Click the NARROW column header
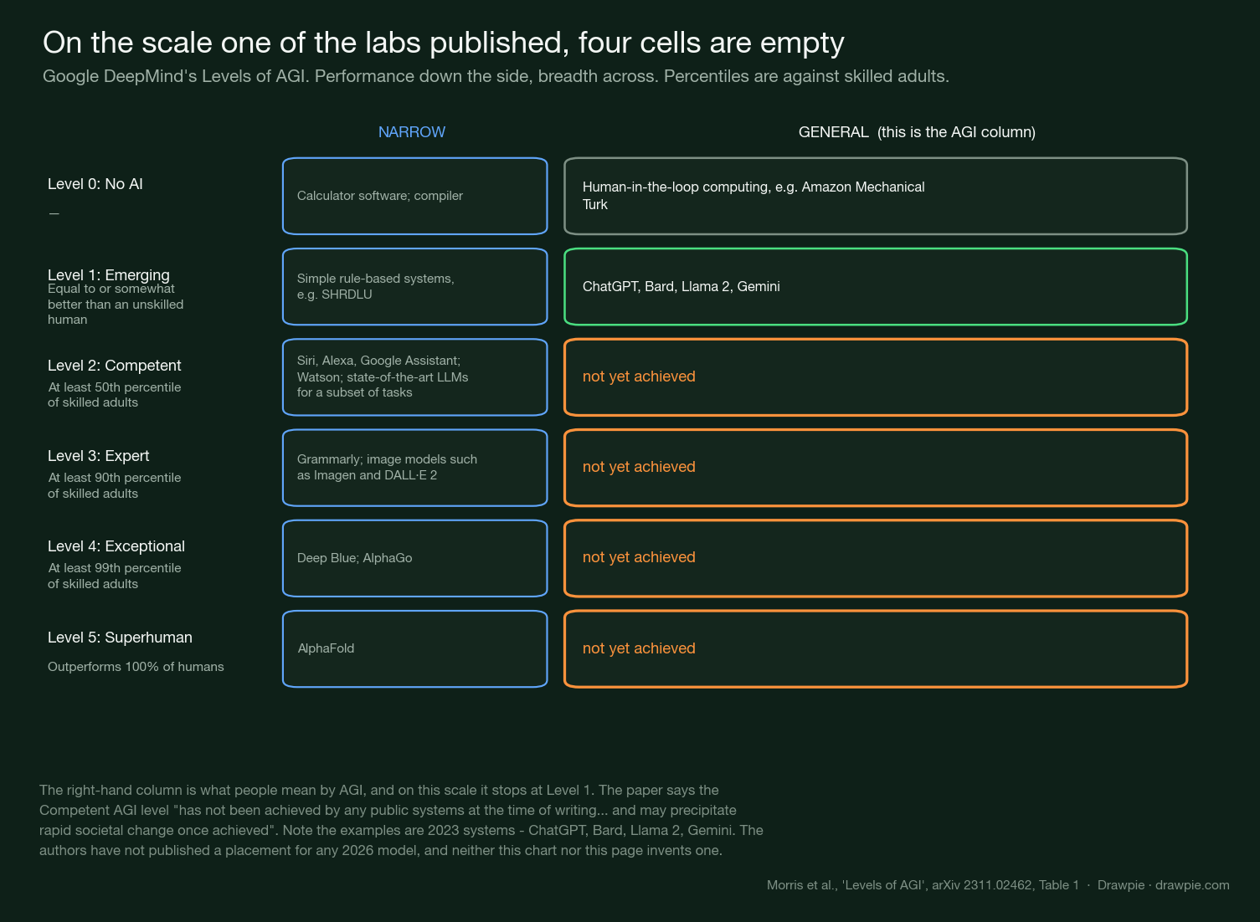This screenshot has height=922, width=1260. pos(412,132)
